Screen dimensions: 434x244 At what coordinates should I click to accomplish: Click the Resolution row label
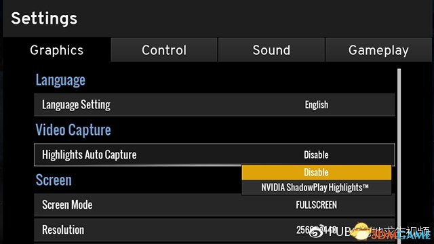pos(63,230)
